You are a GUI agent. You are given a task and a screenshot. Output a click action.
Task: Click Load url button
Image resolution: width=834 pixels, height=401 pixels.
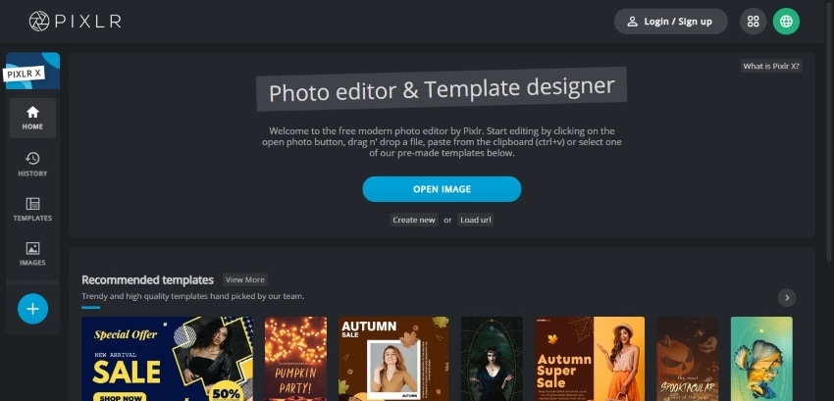(x=476, y=220)
